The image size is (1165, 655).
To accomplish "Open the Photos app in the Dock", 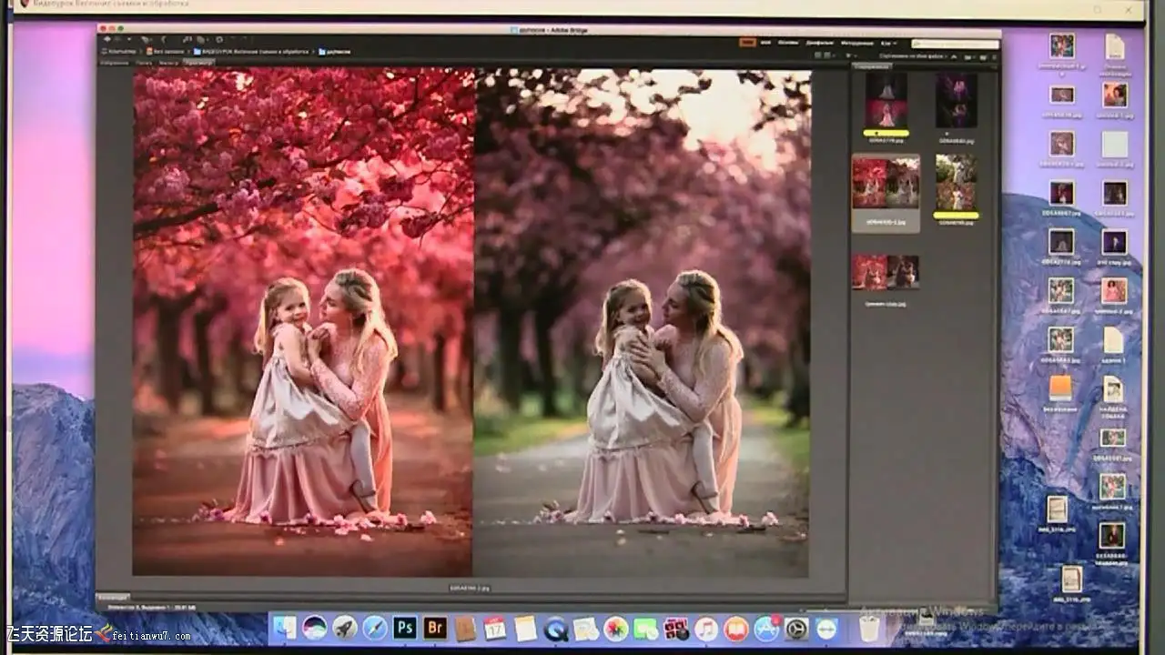I will 616,628.
